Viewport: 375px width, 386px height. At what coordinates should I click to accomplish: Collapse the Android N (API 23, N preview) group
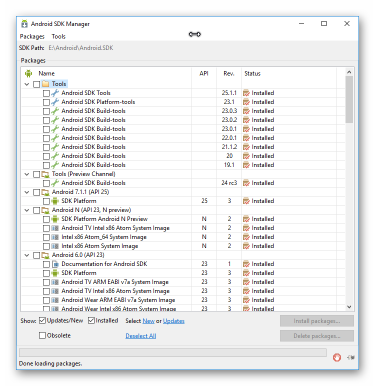click(27, 210)
